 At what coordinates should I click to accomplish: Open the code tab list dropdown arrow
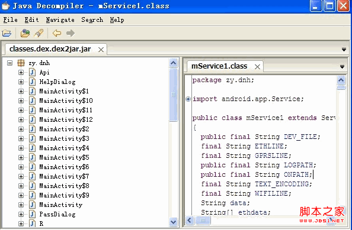(x=342, y=66)
